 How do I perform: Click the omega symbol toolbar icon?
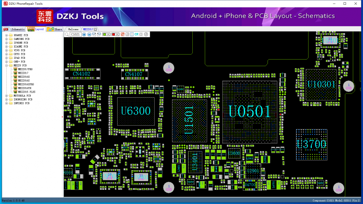click(x=141, y=34)
